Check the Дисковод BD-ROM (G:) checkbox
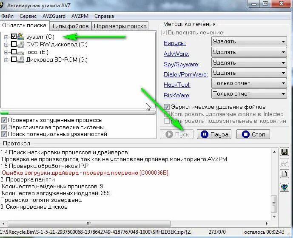The height and width of the screenshot is (238, 293). click(14, 59)
